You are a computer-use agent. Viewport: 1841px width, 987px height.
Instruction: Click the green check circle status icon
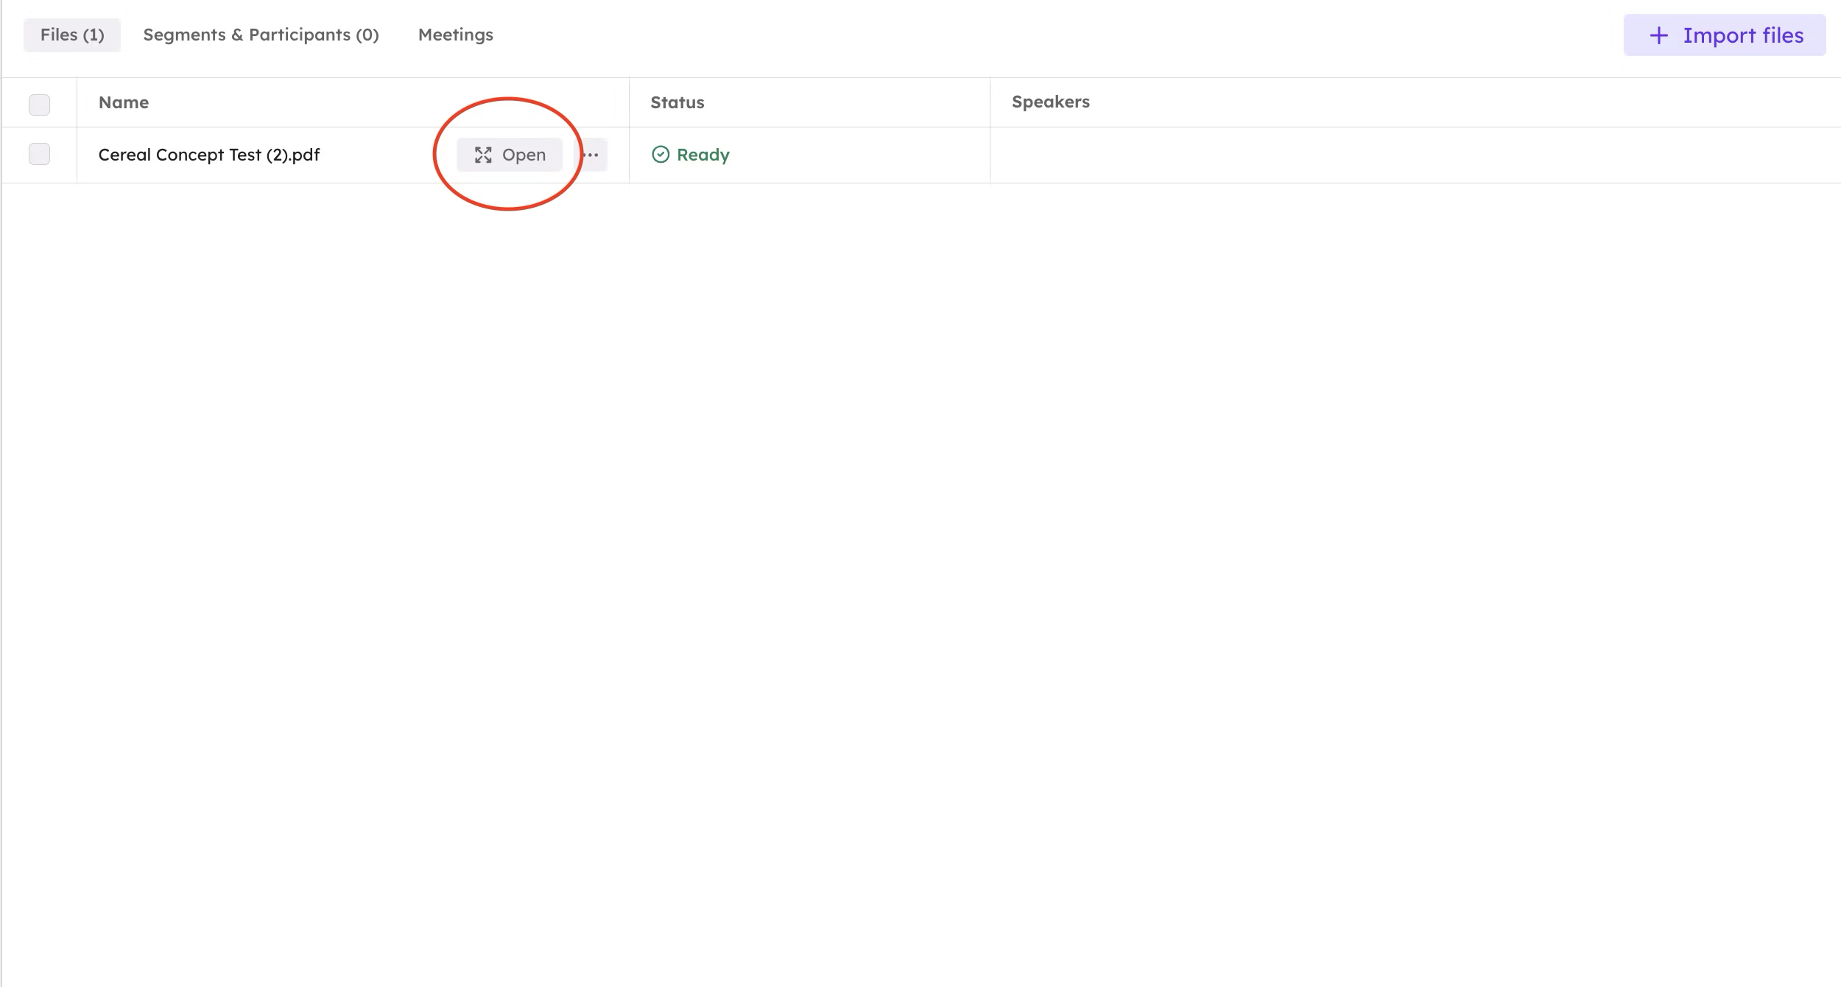click(661, 154)
